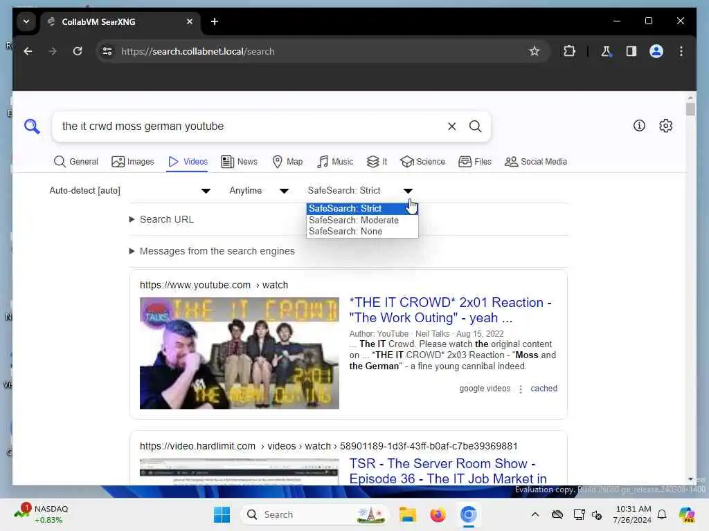This screenshot has height=531, width=709.
Task: Open the tab search dropdown arrow
Action: tap(26, 21)
